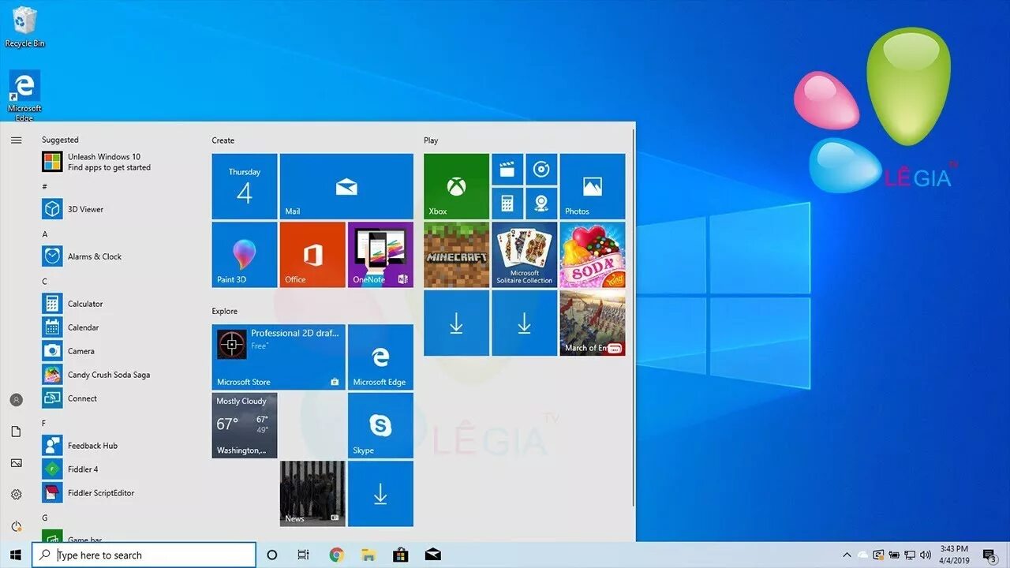Click the download tile under Solitaire
Viewport: 1010px width, 568px height.
click(x=525, y=323)
